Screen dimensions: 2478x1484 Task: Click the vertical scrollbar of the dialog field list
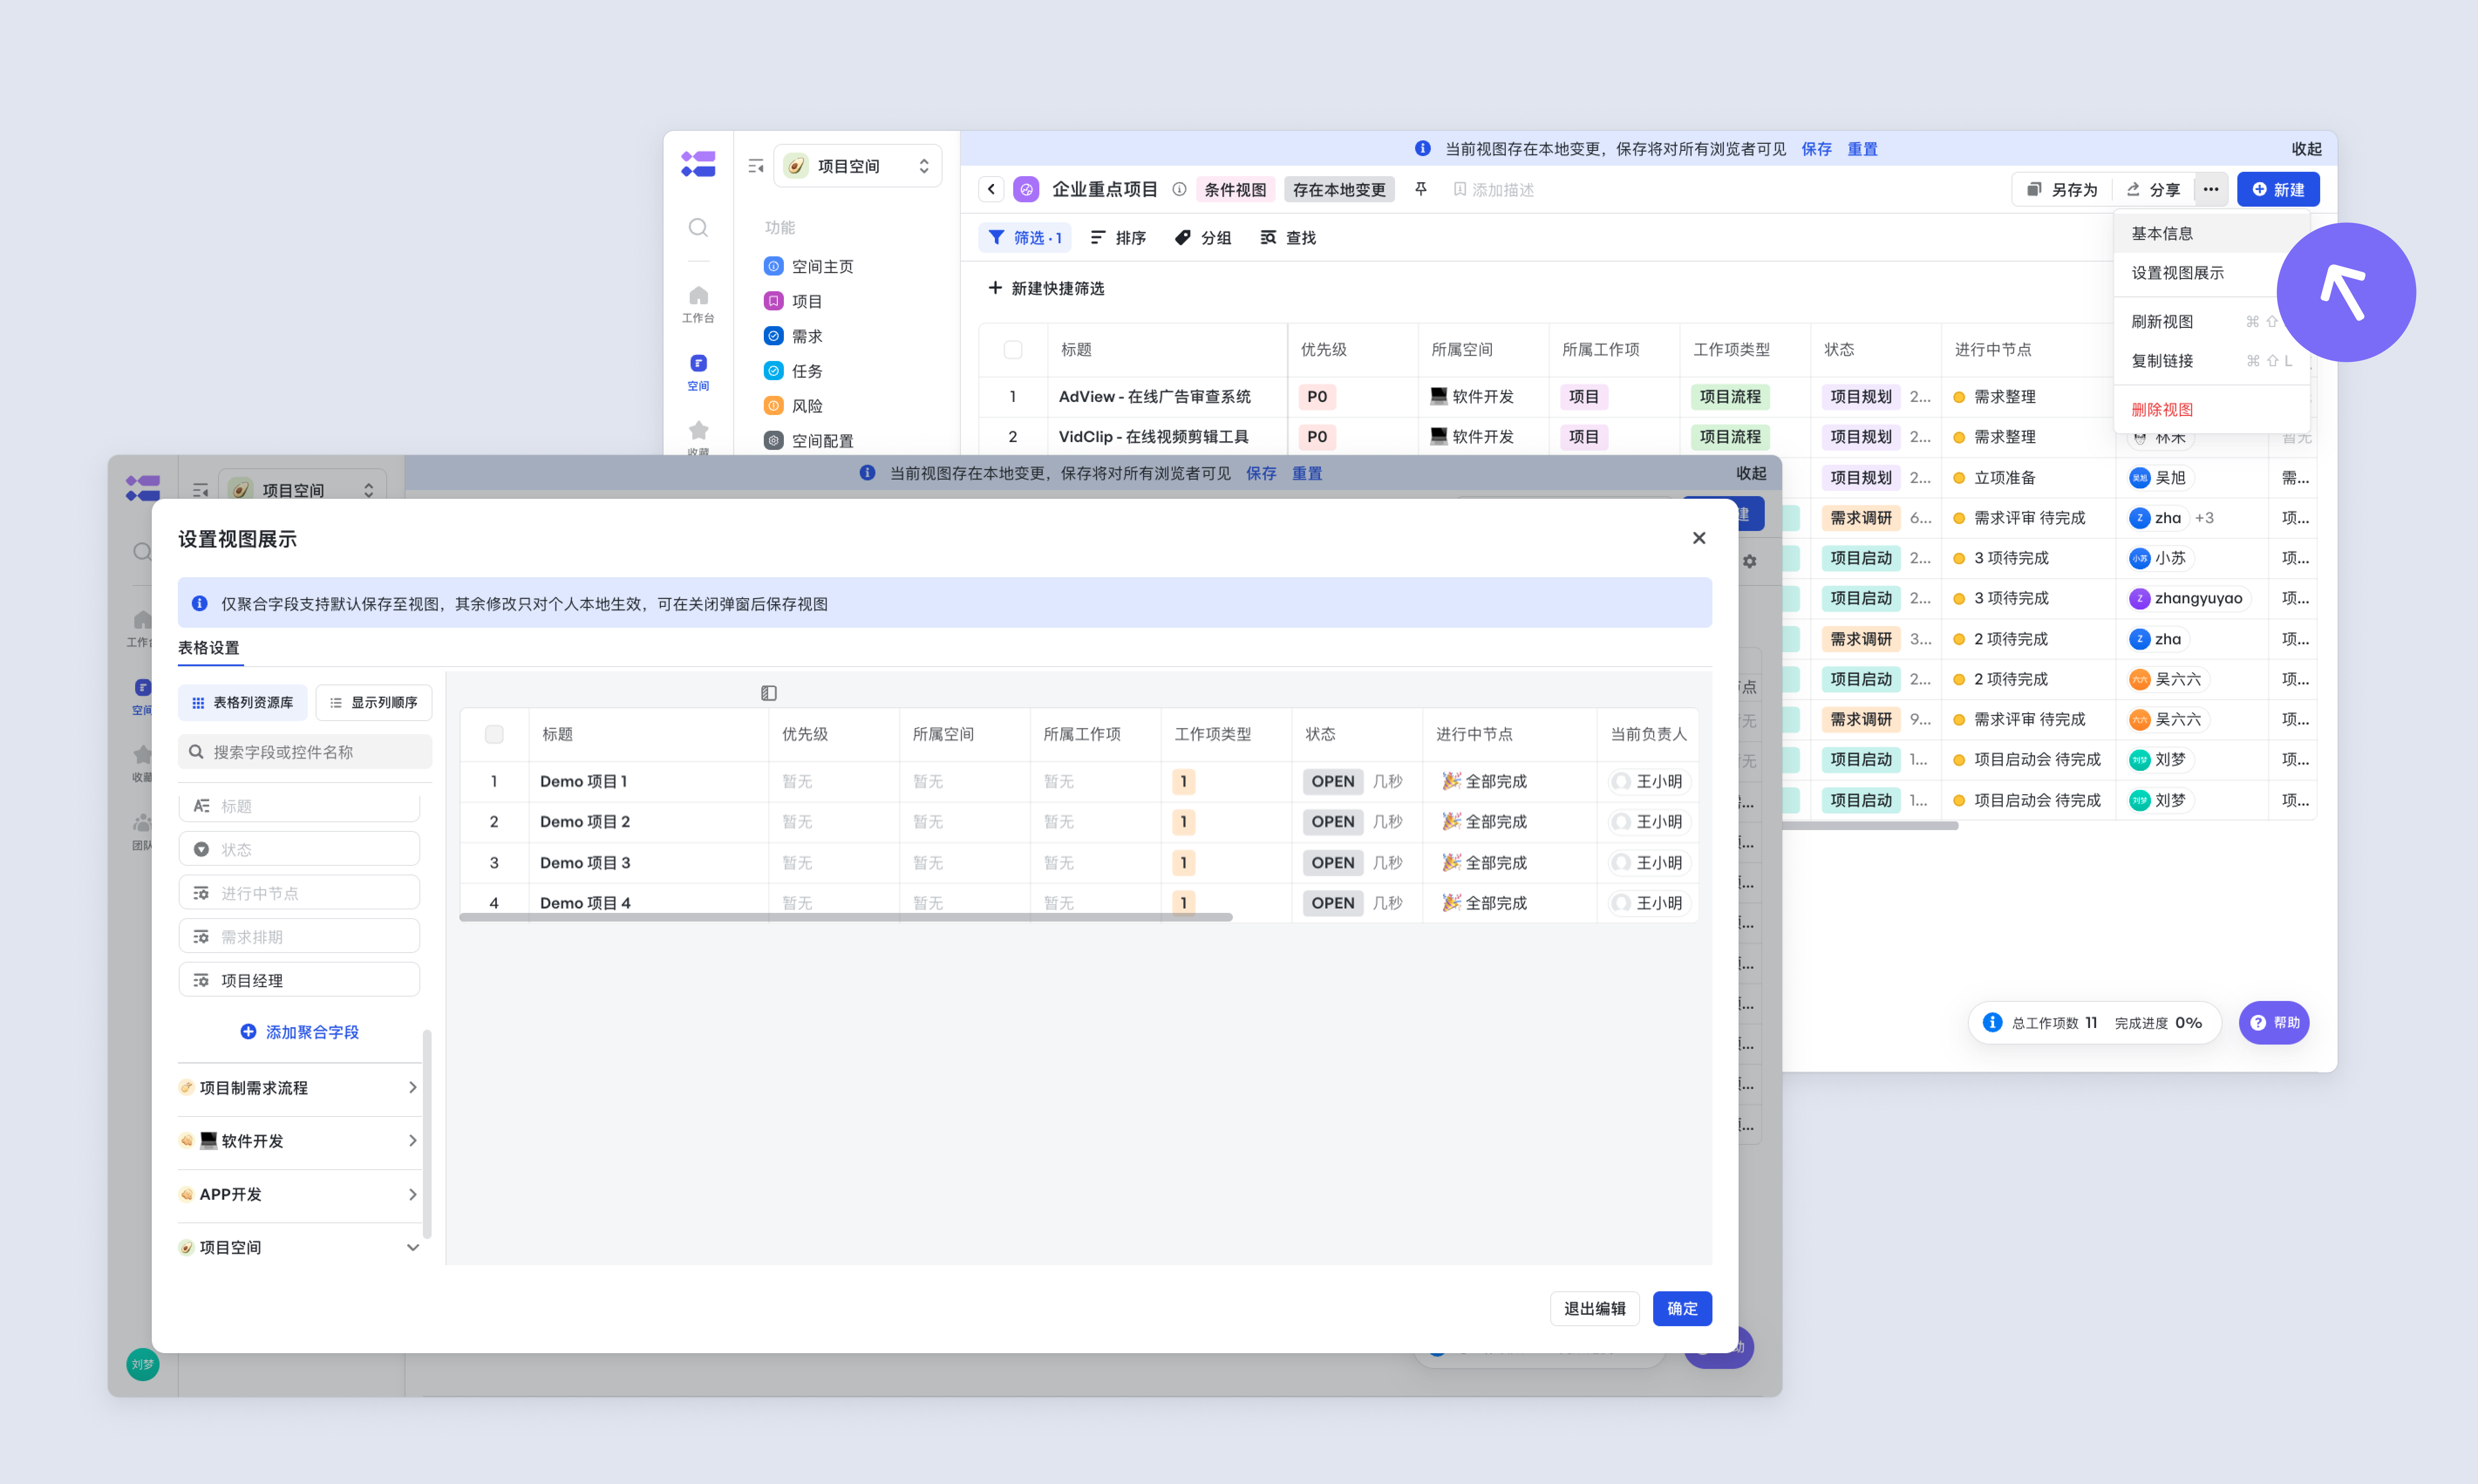pos(427,1134)
